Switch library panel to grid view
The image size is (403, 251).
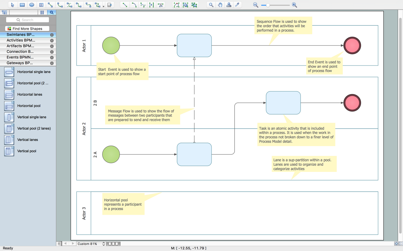[42, 12]
